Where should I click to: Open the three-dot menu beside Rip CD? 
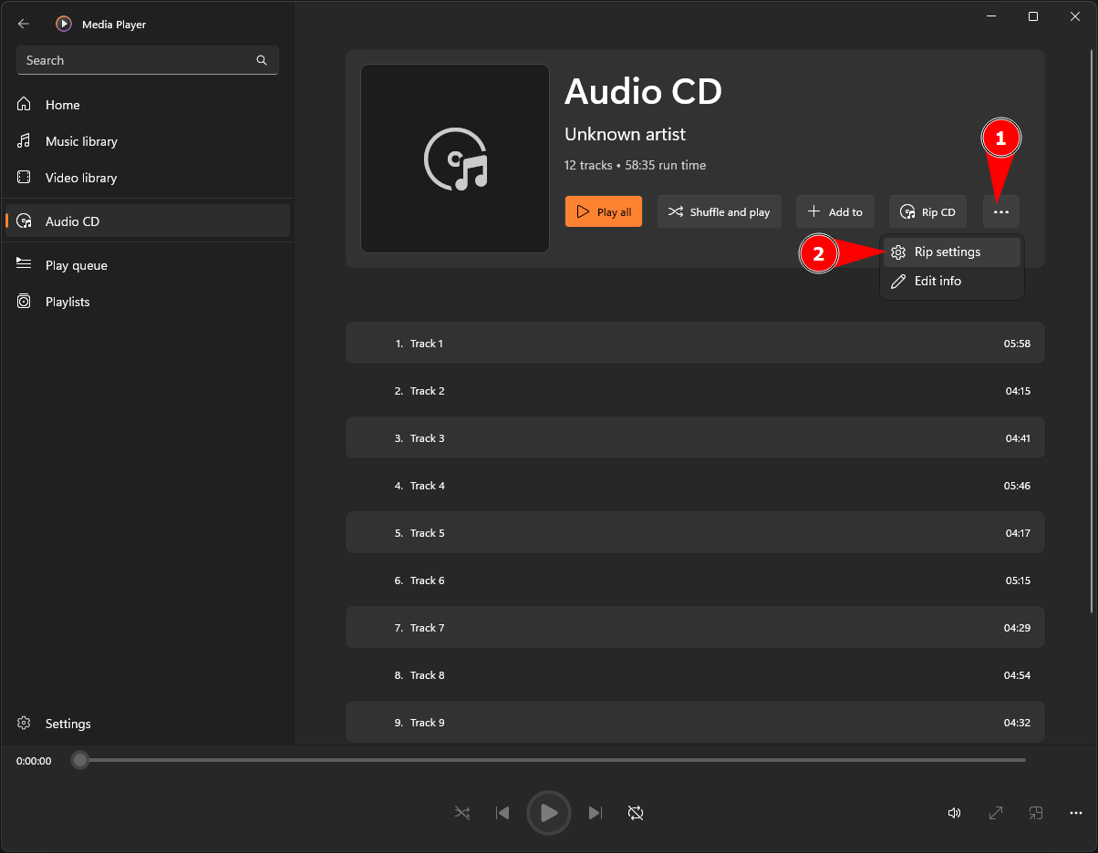1001,212
